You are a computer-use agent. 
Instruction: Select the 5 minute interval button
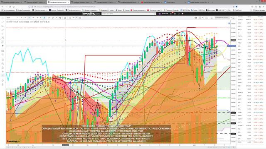click(18, 17)
